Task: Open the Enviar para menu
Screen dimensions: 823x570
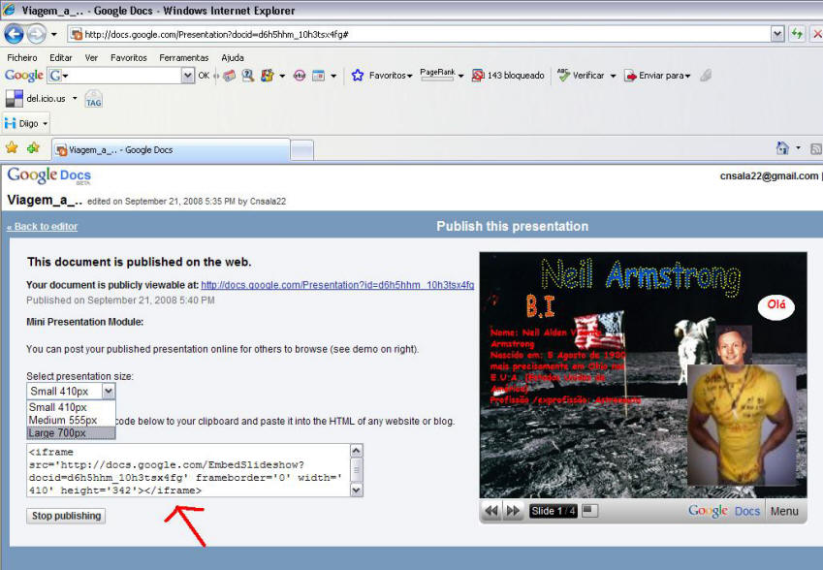Action: click(657, 76)
